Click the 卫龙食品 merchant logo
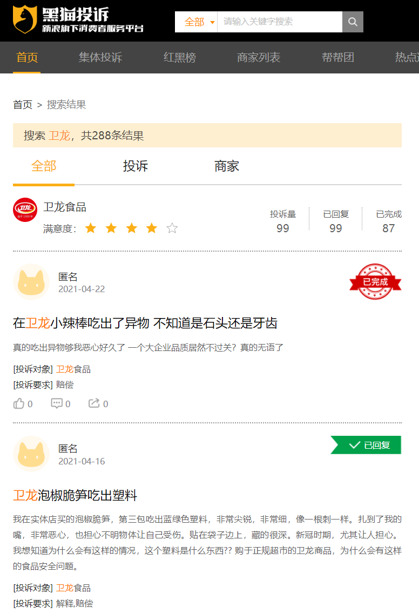This screenshot has height=614, width=419. point(25,210)
